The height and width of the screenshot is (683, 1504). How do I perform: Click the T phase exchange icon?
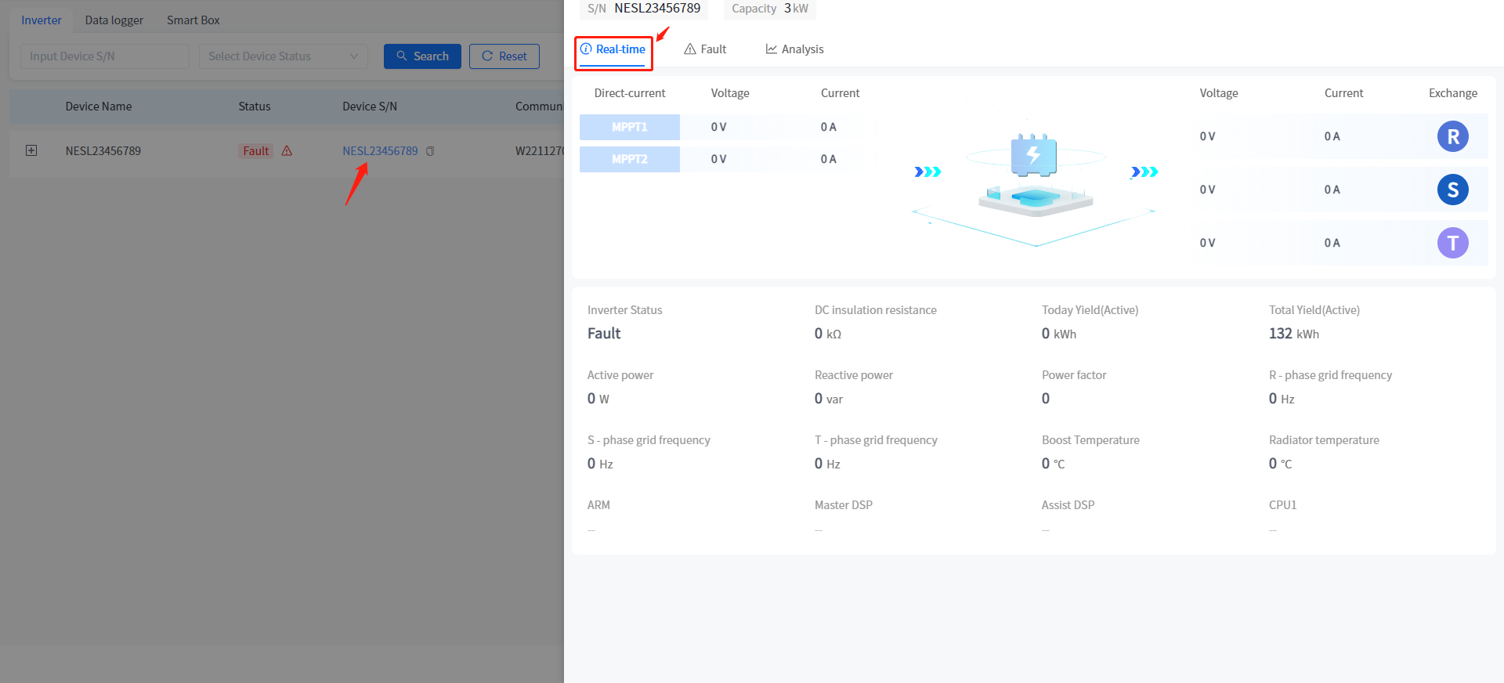click(1452, 243)
